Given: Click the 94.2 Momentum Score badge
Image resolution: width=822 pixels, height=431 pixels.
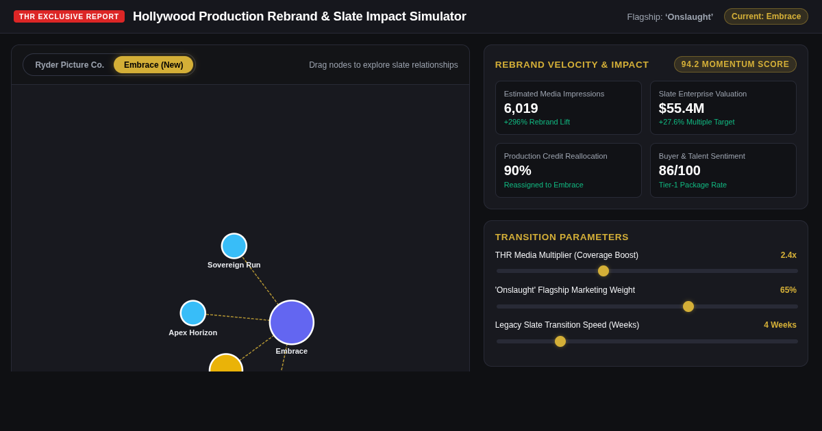Looking at the screenshot, I should point(735,64).
